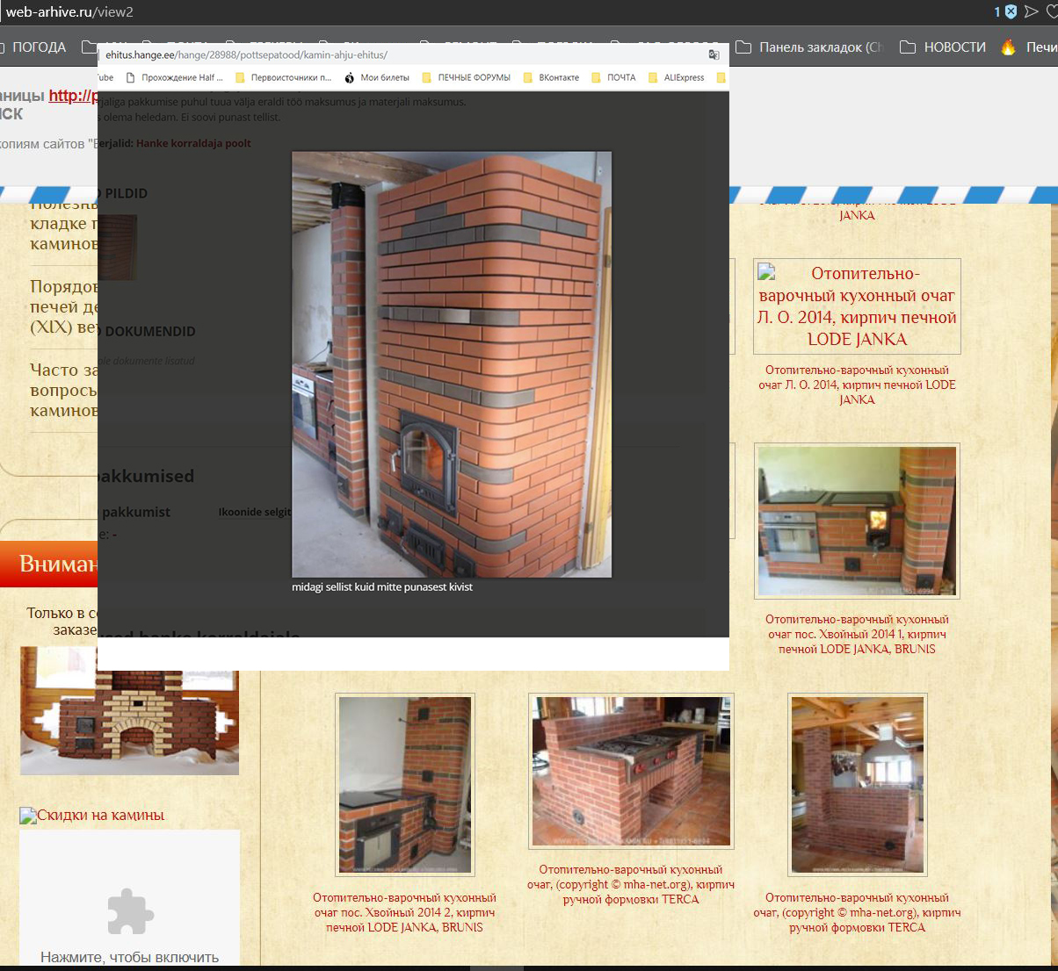This screenshot has height=971, width=1058.
Task: Open the ПЕЧНЫЕ ФОРУМЫ bookmark folder
Action: 466,77
